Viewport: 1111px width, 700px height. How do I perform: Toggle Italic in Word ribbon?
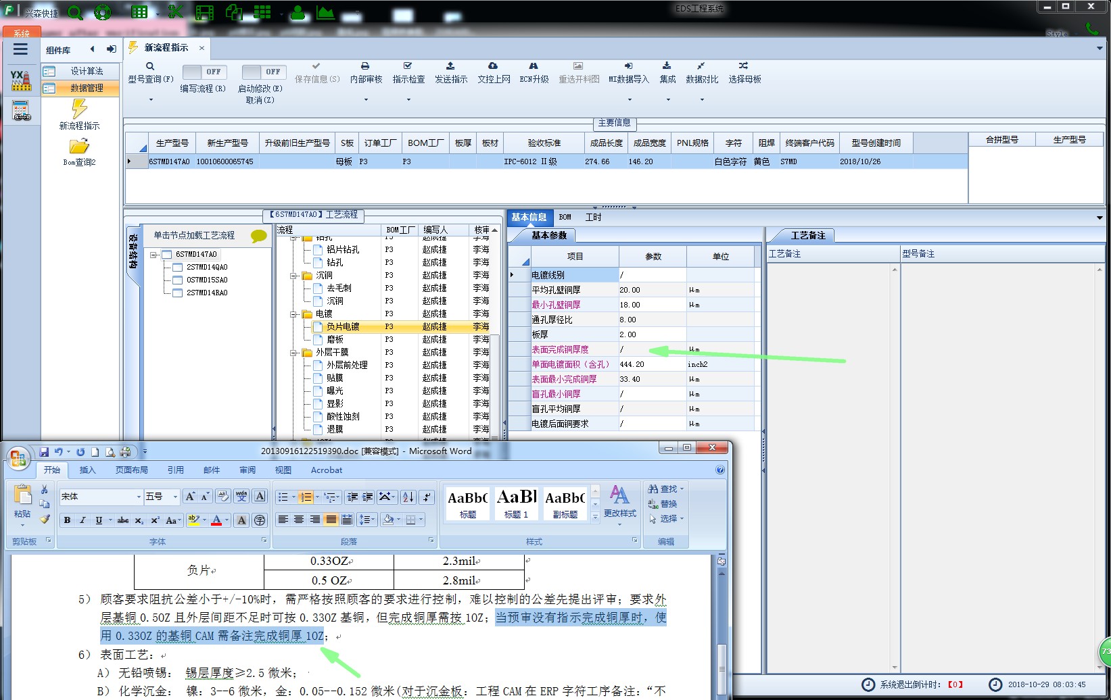click(x=82, y=520)
